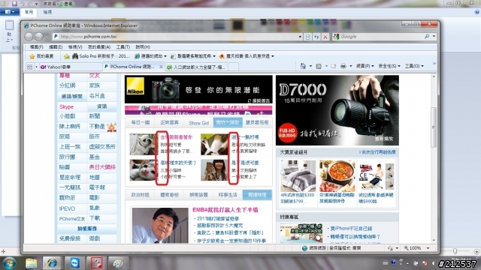Switch to the Yahoo!奇摩 browser tab
This screenshot has height=270, width=481.
coord(71,67)
